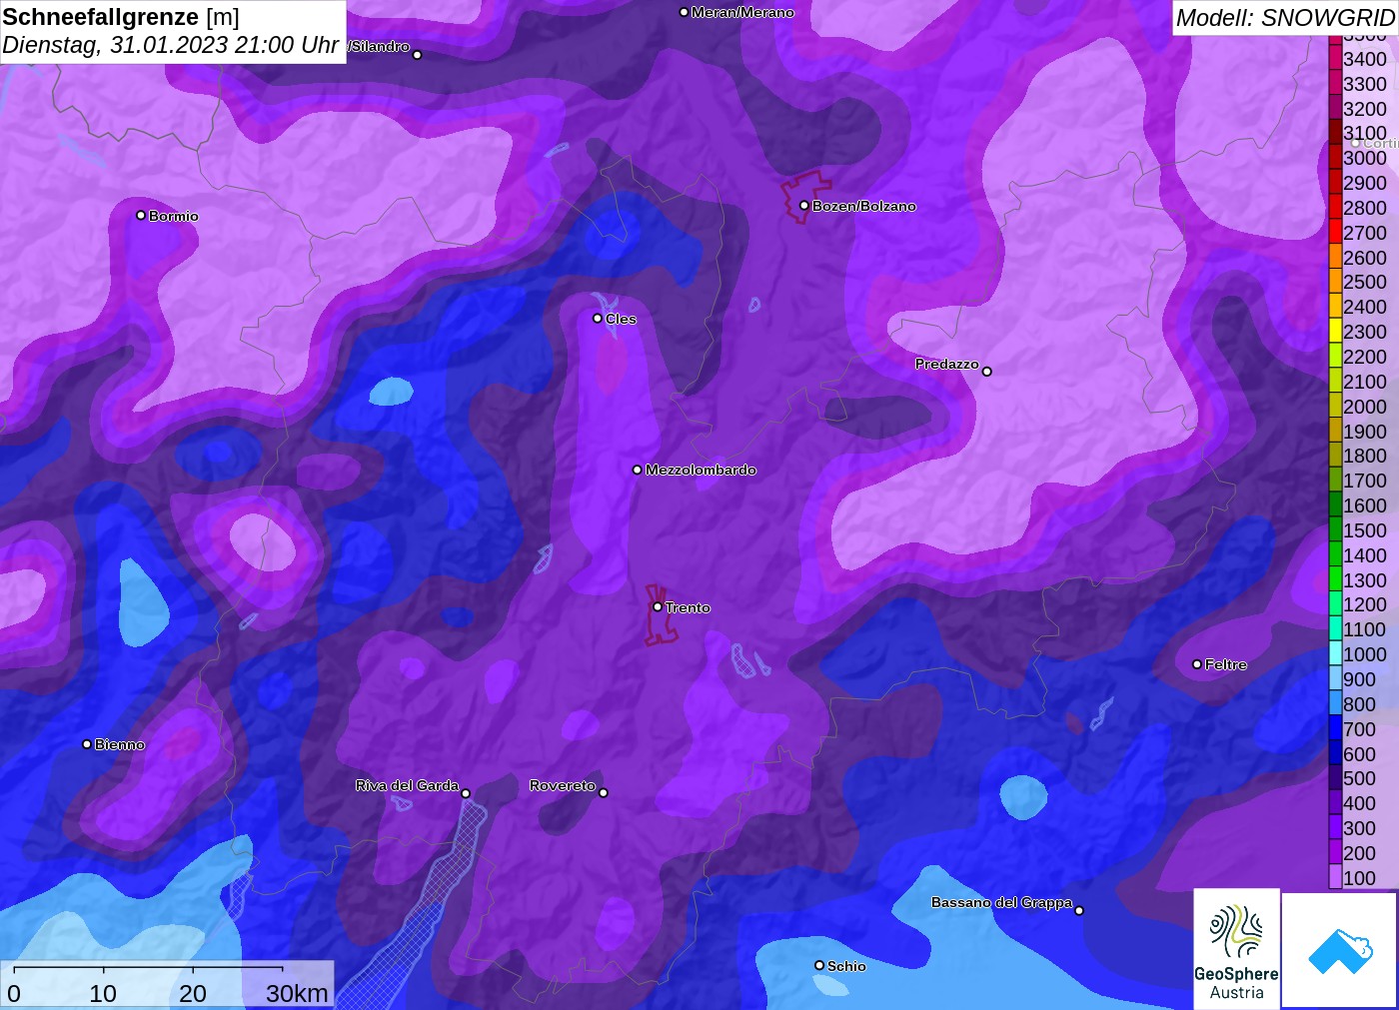The image size is (1399, 1010).
Task: Click the Schneefallgrenze [m] title
Action: tap(121, 17)
